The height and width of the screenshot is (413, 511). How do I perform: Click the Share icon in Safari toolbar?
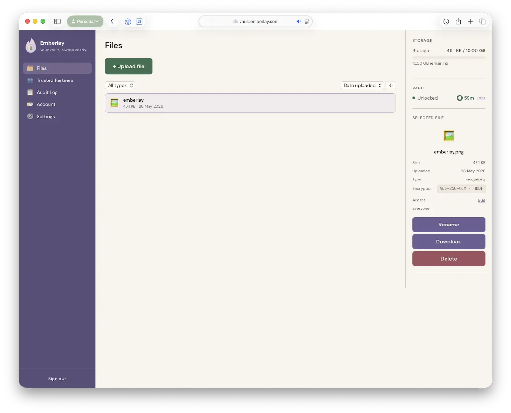[458, 21]
